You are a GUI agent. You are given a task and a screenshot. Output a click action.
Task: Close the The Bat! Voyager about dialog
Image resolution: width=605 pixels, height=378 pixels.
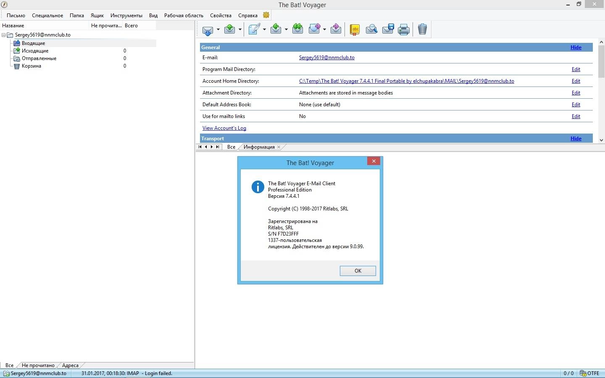[374, 161]
